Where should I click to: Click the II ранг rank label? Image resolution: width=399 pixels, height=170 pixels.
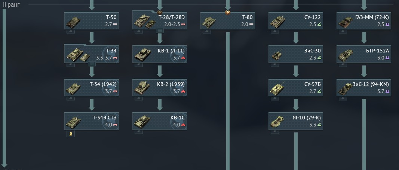[11, 4]
